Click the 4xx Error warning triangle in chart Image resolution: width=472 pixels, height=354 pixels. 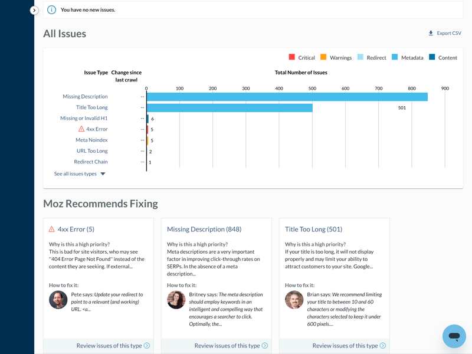pyautogui.click(x=81, y=129)
